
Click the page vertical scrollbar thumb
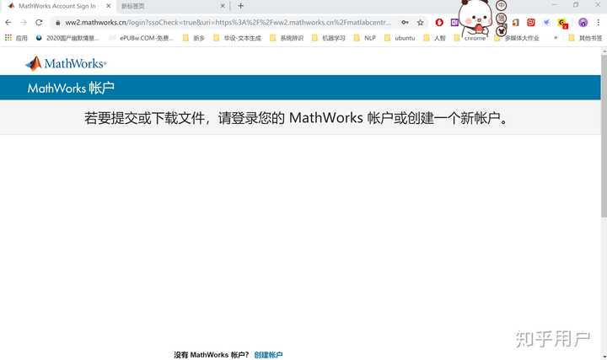(x=604, y=136)
